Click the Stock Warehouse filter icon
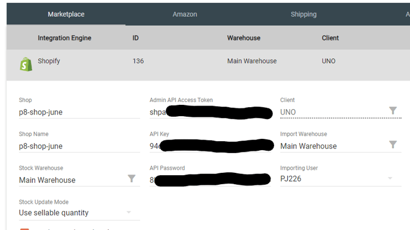The width and height of the screenshot is (410, 230). point(132,179)
